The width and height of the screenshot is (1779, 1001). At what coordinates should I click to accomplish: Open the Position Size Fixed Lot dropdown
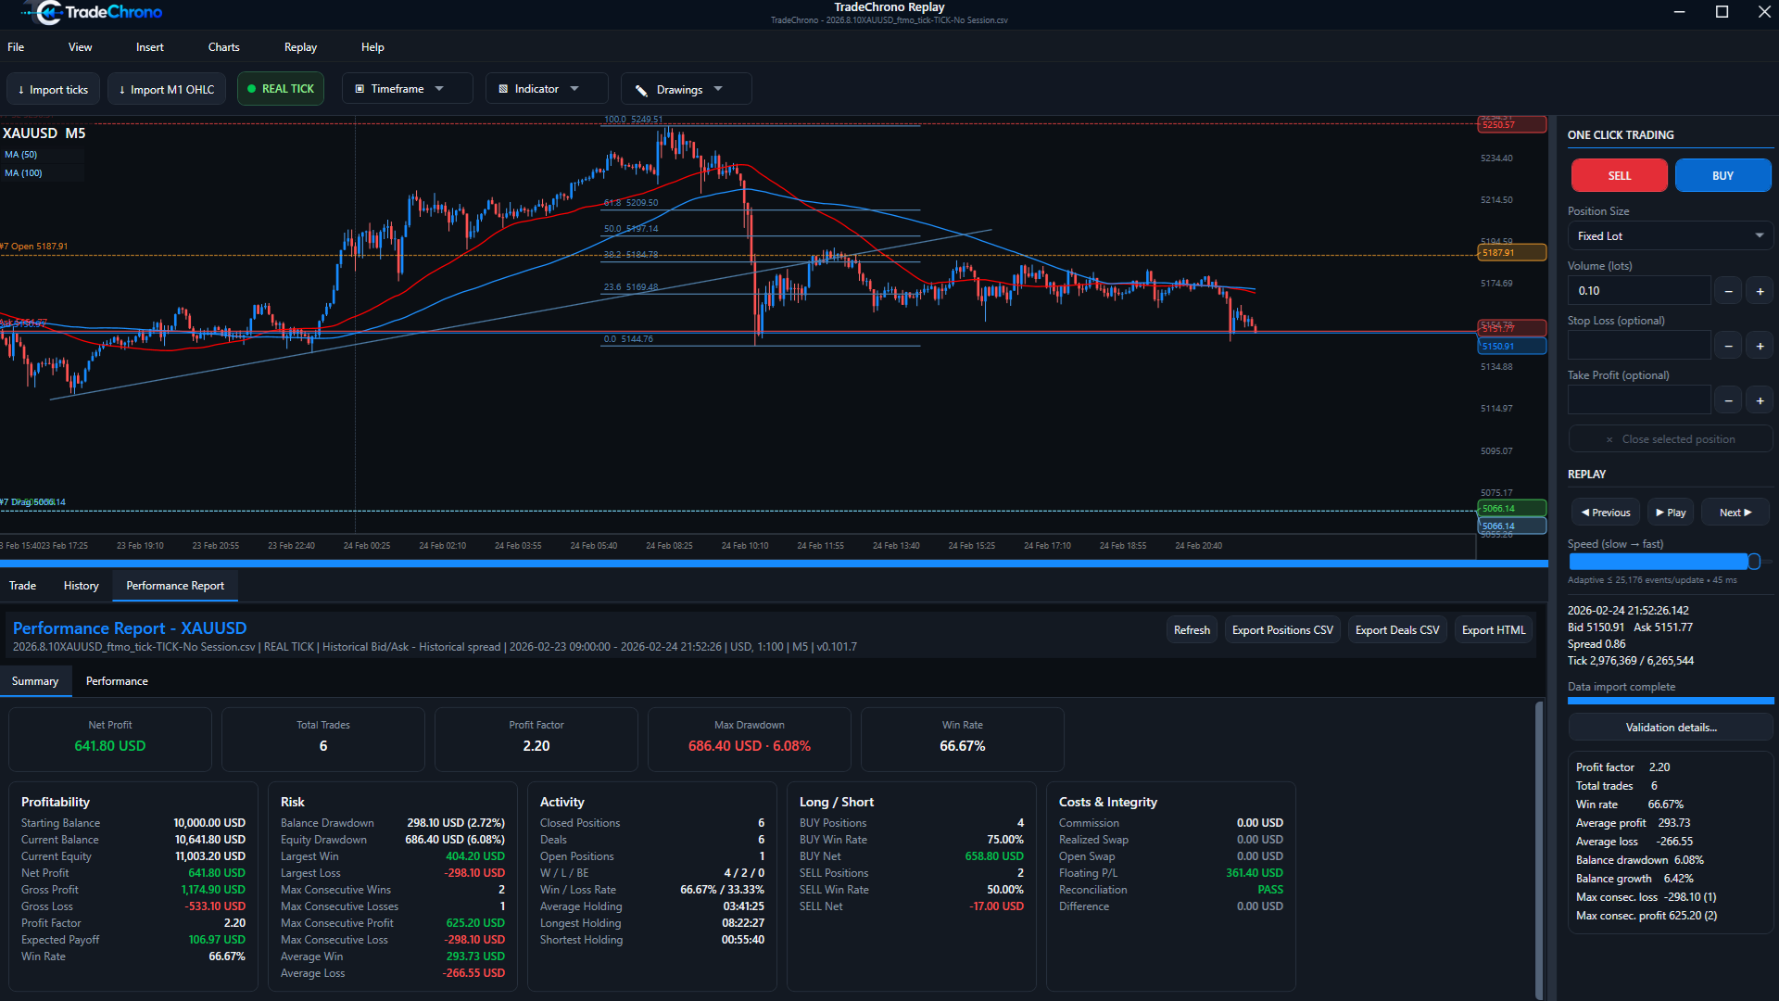(x=1671, y=236)
